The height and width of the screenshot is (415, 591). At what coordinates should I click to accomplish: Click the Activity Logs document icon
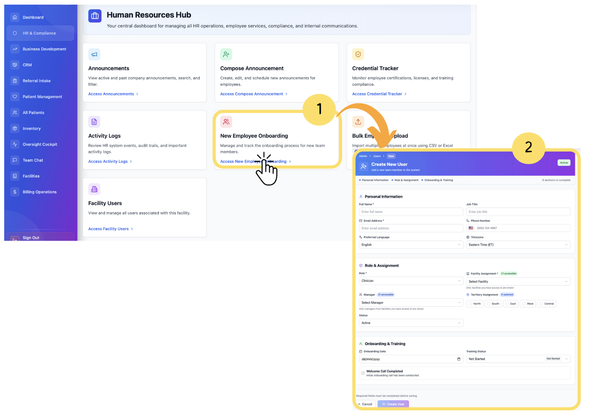(x=94, y=122)
